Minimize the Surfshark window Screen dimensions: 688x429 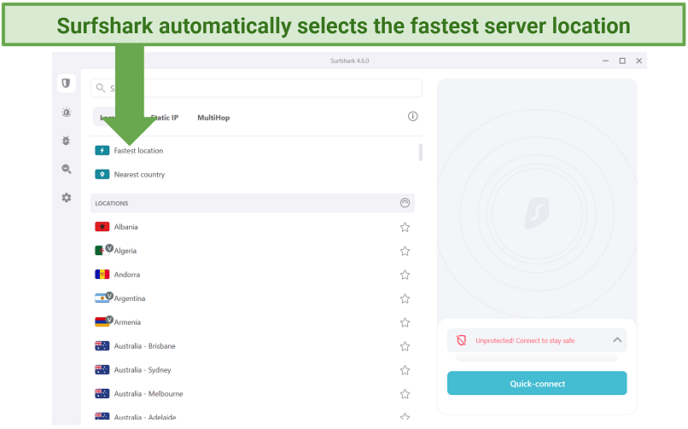click(x=605, y=61)
